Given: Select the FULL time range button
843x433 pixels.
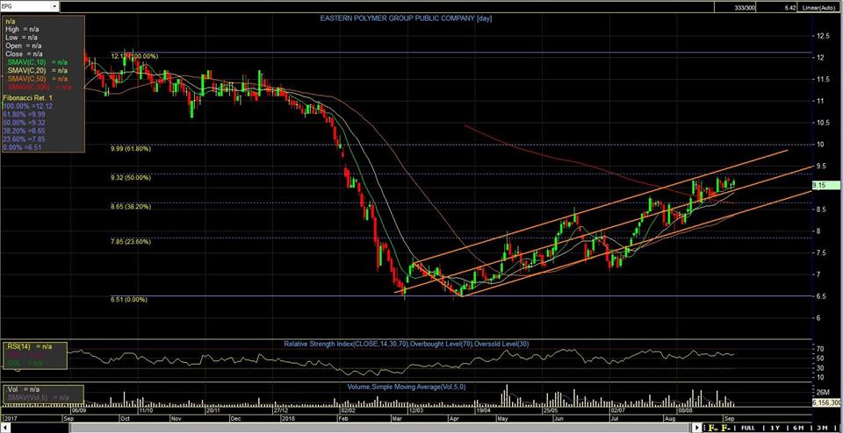Looking at the screenshot, I should (748, 428).
